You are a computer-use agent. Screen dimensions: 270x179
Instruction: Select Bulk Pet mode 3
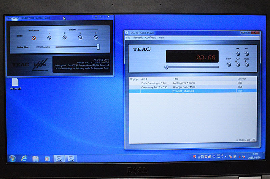coord(80,37)
